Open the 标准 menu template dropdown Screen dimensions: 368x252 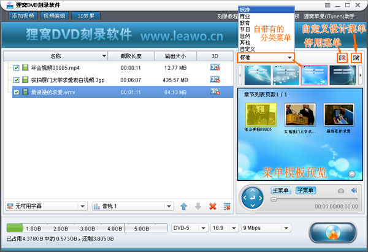click(x=266, y=58)
